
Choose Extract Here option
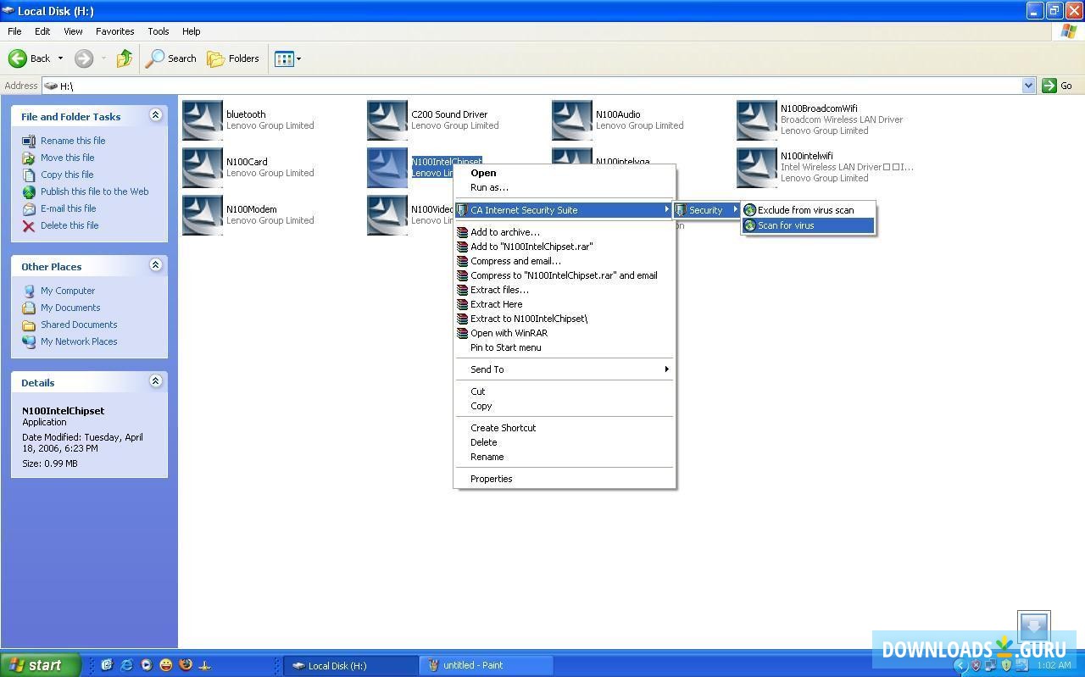pyautogui.click(x=565, y=304)
